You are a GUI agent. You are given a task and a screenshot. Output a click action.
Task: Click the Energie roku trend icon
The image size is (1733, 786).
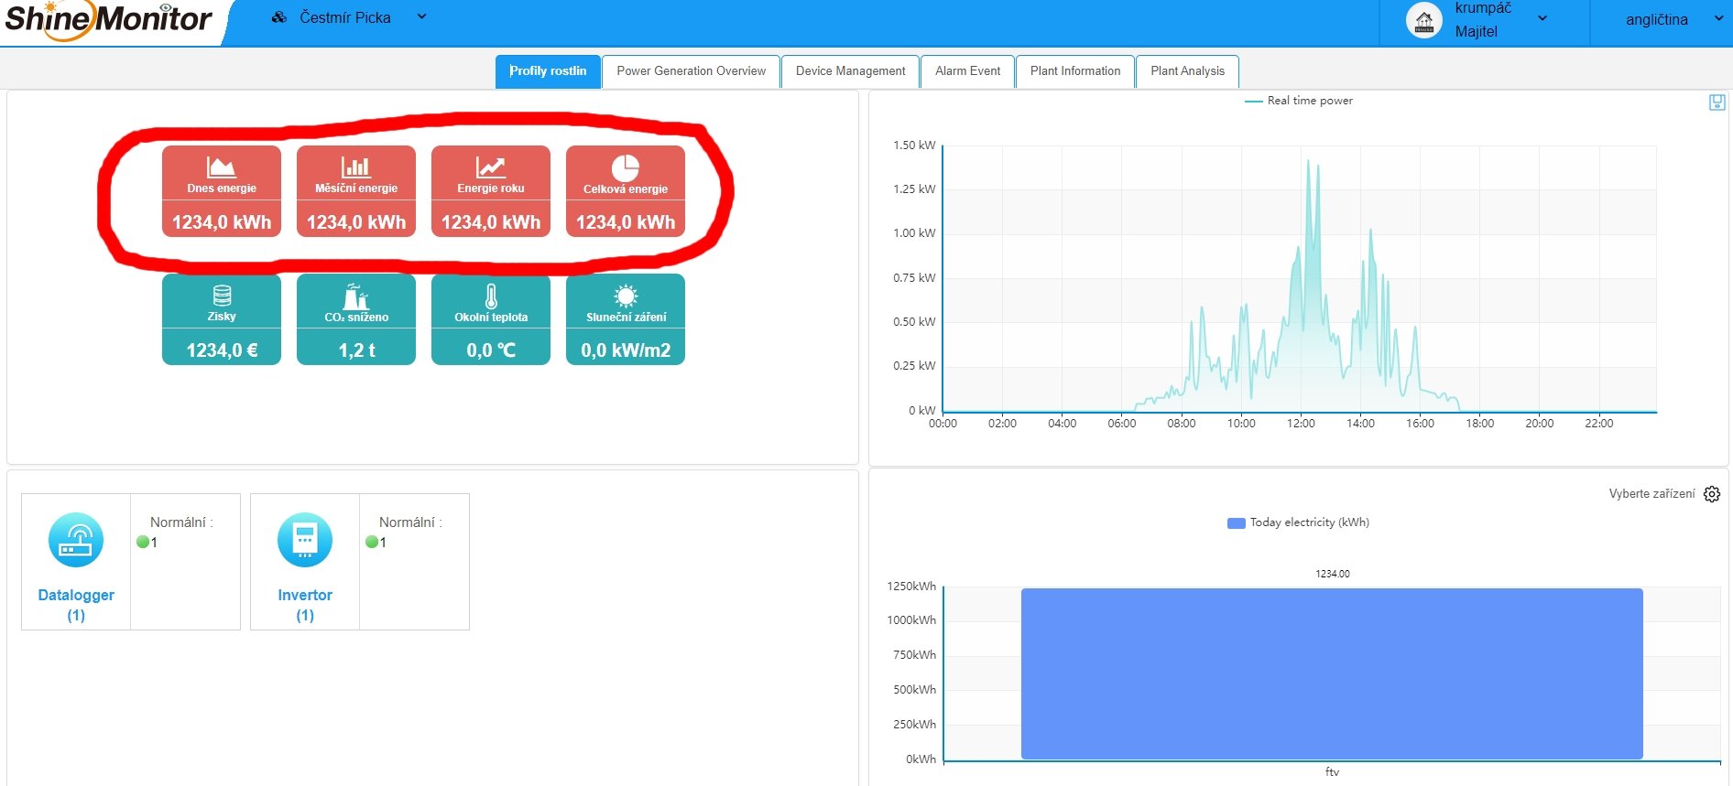click(x=490, y=167)
